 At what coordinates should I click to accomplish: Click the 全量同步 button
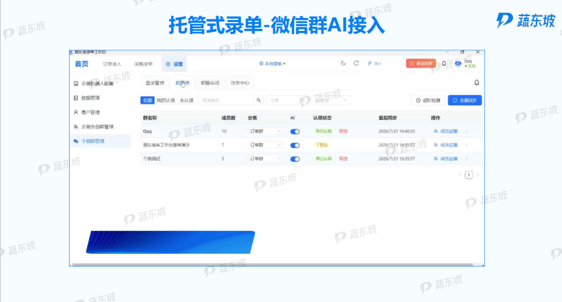click(465, 100)
